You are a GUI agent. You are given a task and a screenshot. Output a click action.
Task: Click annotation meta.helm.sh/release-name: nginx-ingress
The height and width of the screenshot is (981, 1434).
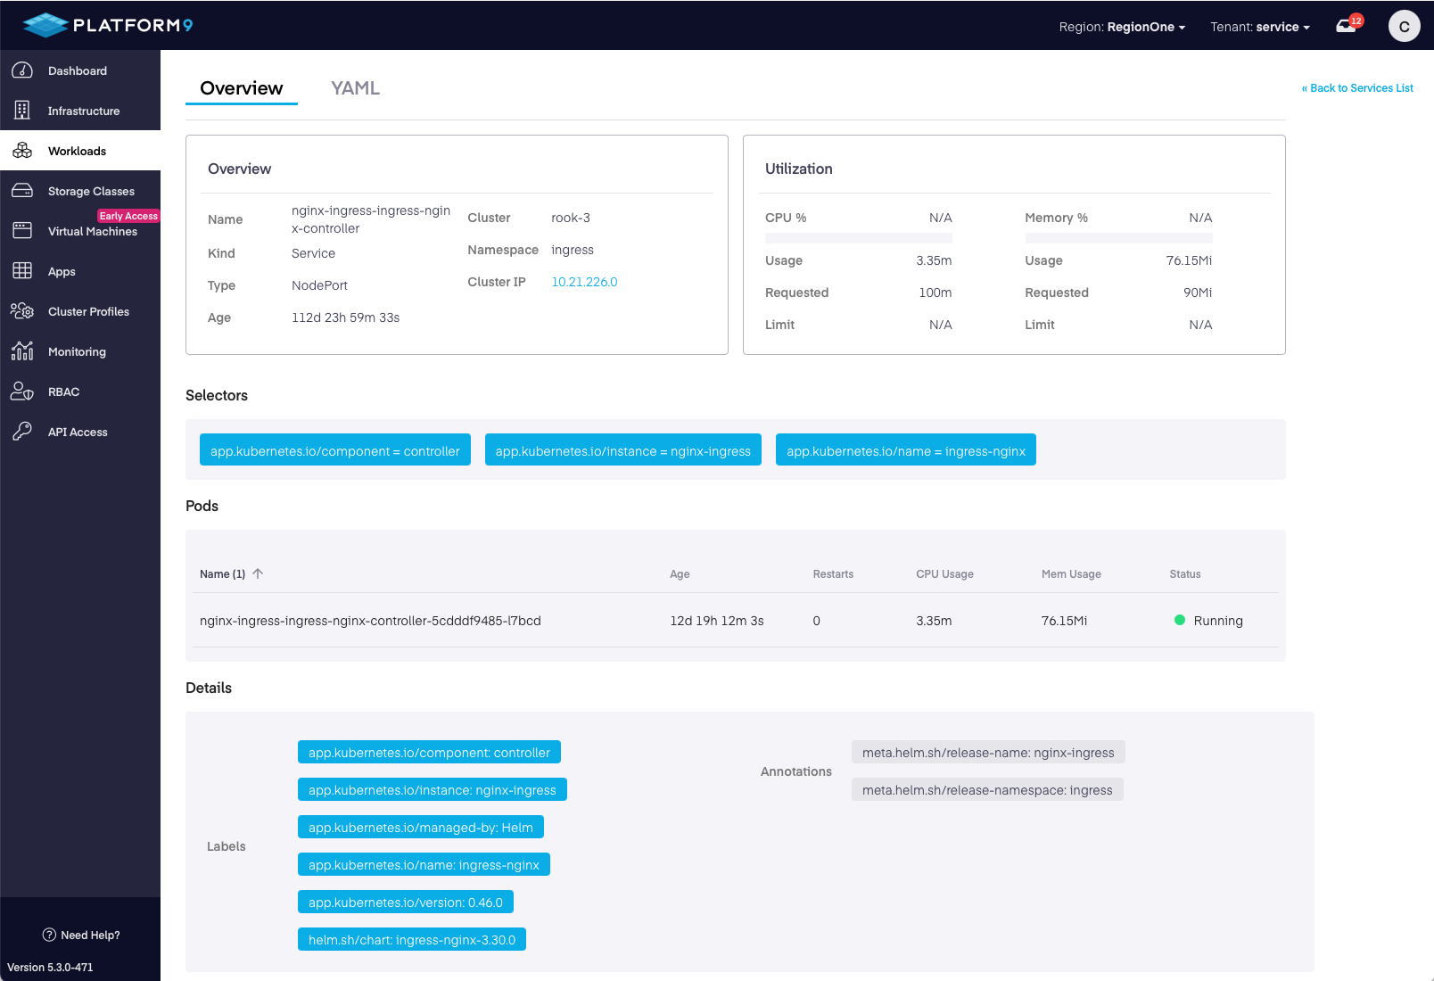[988, 753]
